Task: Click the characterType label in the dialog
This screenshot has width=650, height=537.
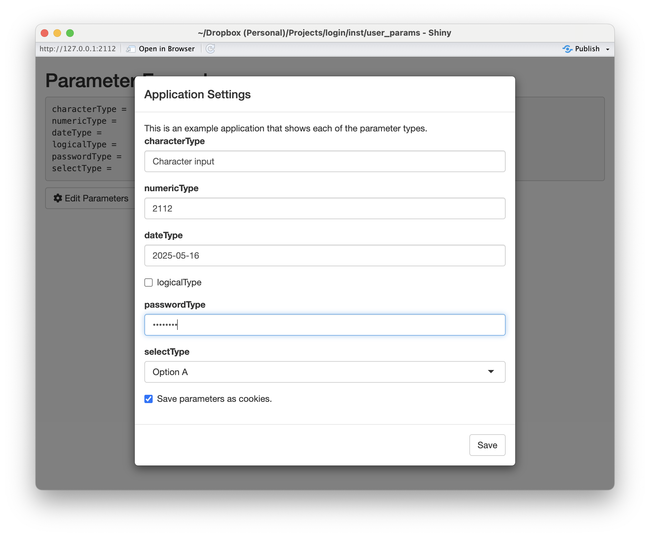Action: 175,141
